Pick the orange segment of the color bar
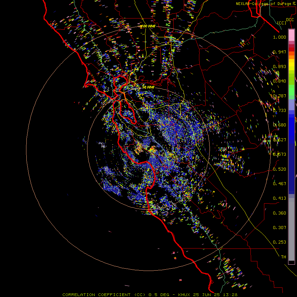This screenshot has width=297, height=297. (291, 57)
